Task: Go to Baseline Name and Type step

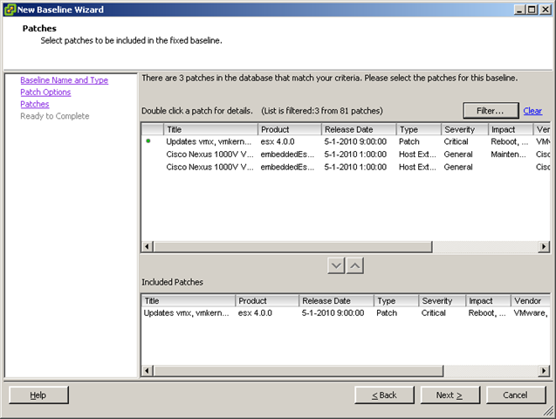Action: [x=64, y=80]
